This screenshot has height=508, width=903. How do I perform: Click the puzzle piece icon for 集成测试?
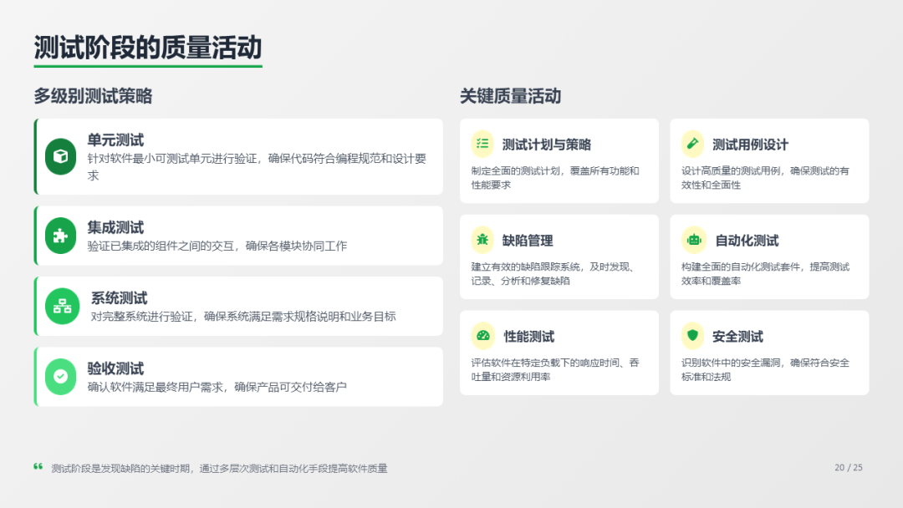(61, 236)
